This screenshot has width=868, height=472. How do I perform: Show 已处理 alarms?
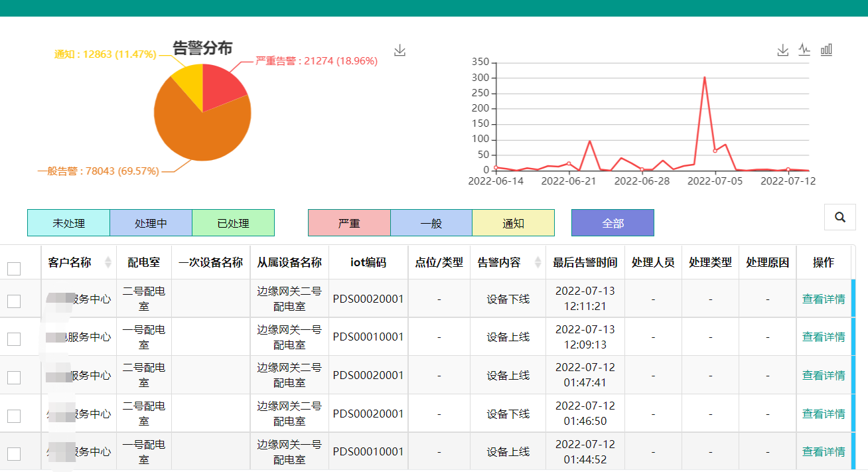[233, 223]
